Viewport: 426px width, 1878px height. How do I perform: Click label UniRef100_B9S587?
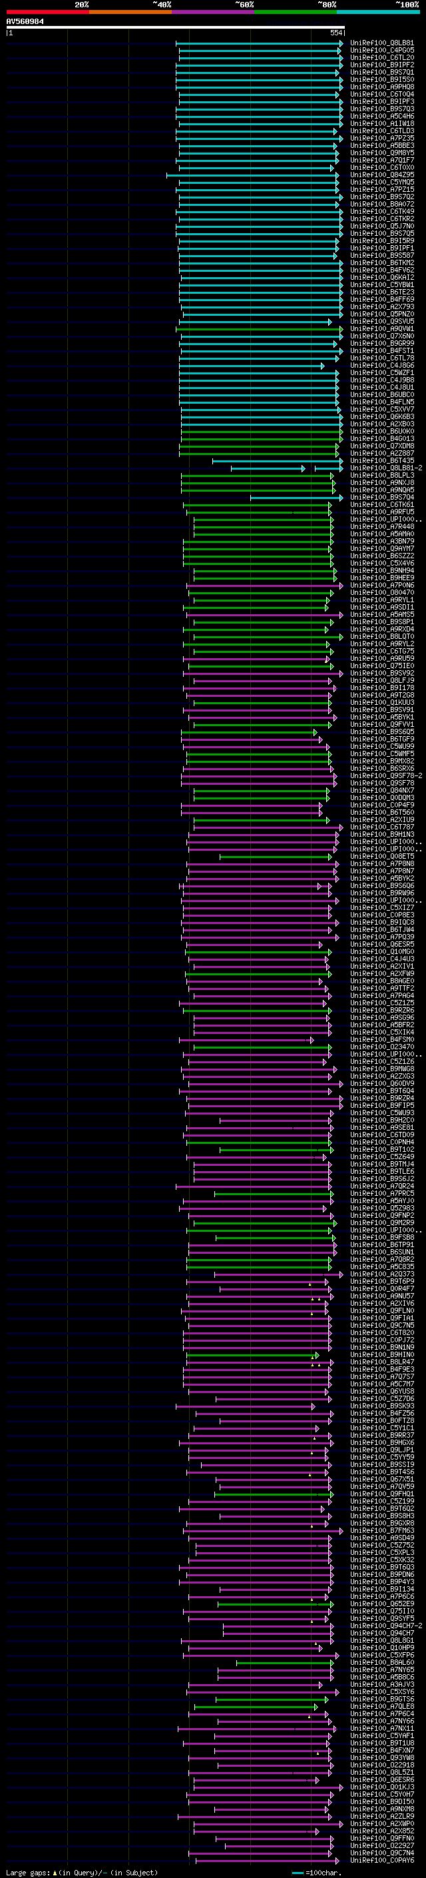[382, 256]
